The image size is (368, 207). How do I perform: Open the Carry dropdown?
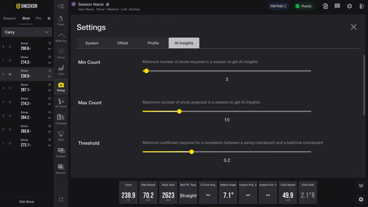point(27,32)
